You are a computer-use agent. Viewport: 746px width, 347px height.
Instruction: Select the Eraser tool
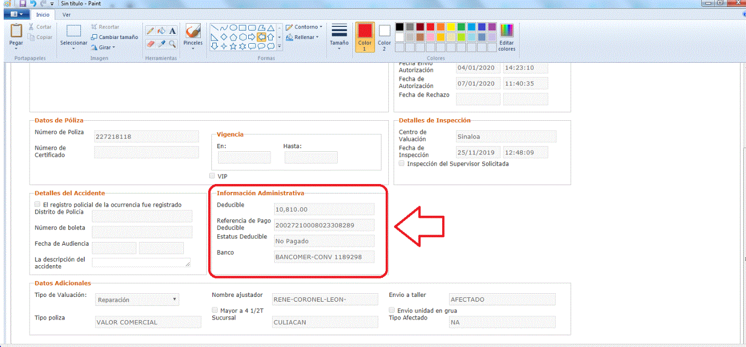coord(151,44)
